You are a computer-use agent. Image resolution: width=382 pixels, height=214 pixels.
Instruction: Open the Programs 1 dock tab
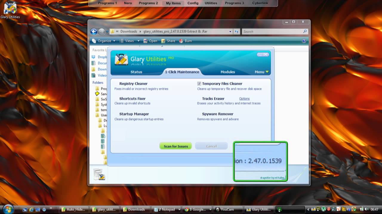(107, 3)
